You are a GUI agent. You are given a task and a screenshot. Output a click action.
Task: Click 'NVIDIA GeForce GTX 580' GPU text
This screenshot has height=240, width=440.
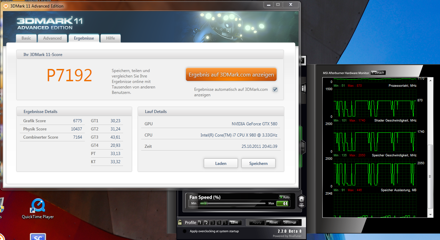(254, 124)
